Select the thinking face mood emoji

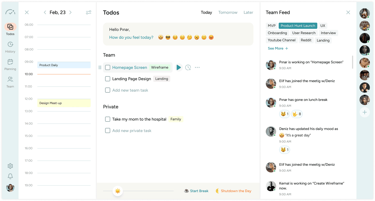point(190,37)
